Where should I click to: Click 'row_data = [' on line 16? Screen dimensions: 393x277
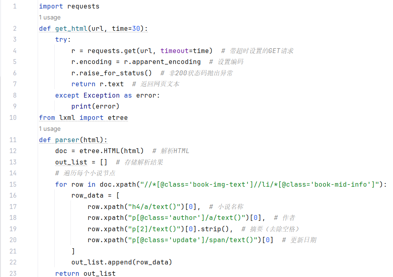point(96,195)
